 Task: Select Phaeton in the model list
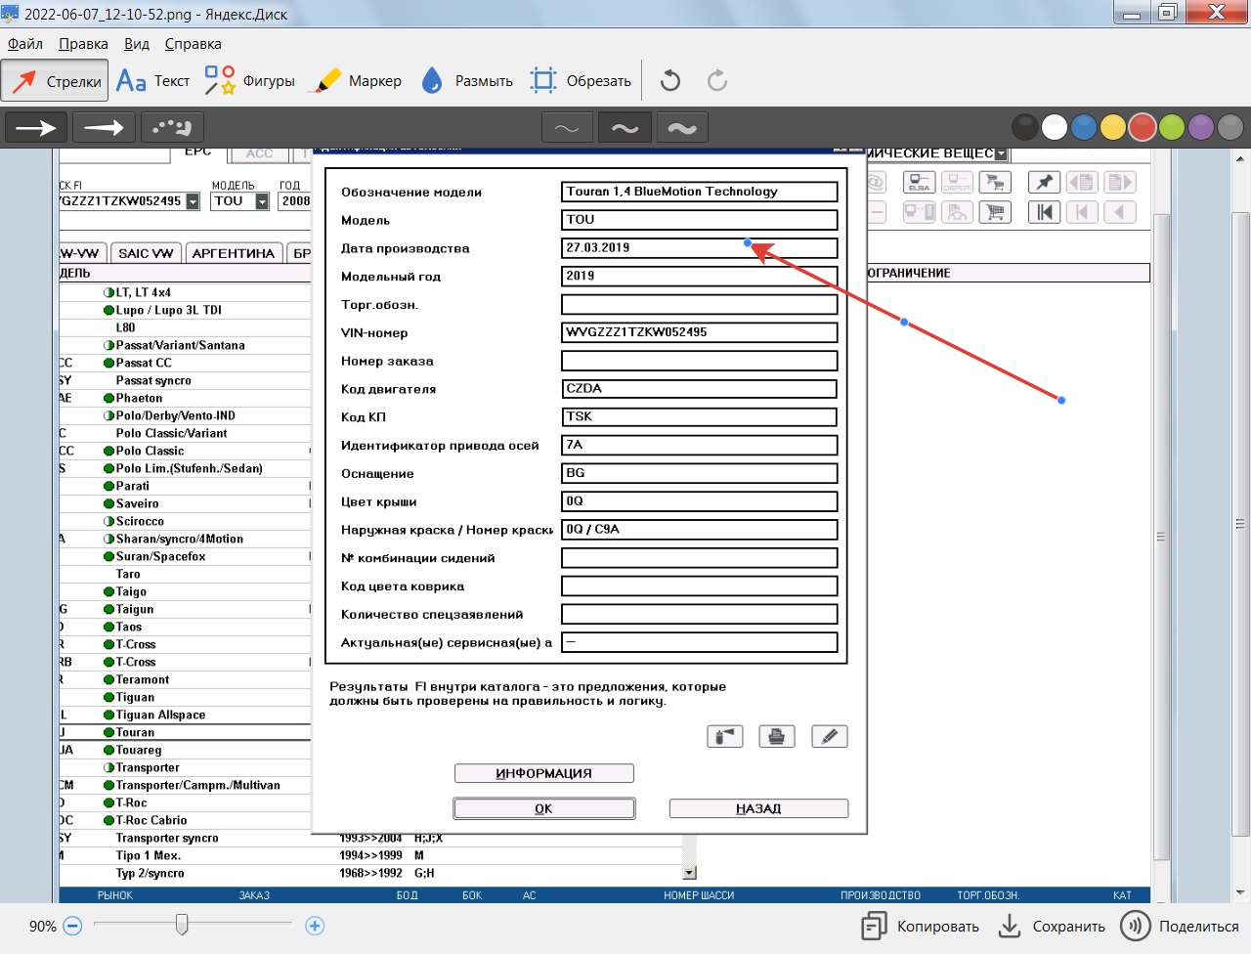click(x=139, y=398)
